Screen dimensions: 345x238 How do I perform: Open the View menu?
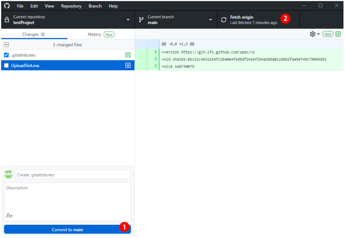(x=49, y=6)
